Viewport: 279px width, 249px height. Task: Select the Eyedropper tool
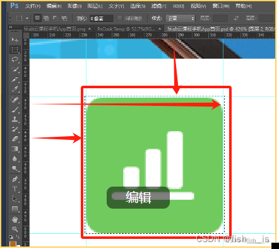point(15,89)
